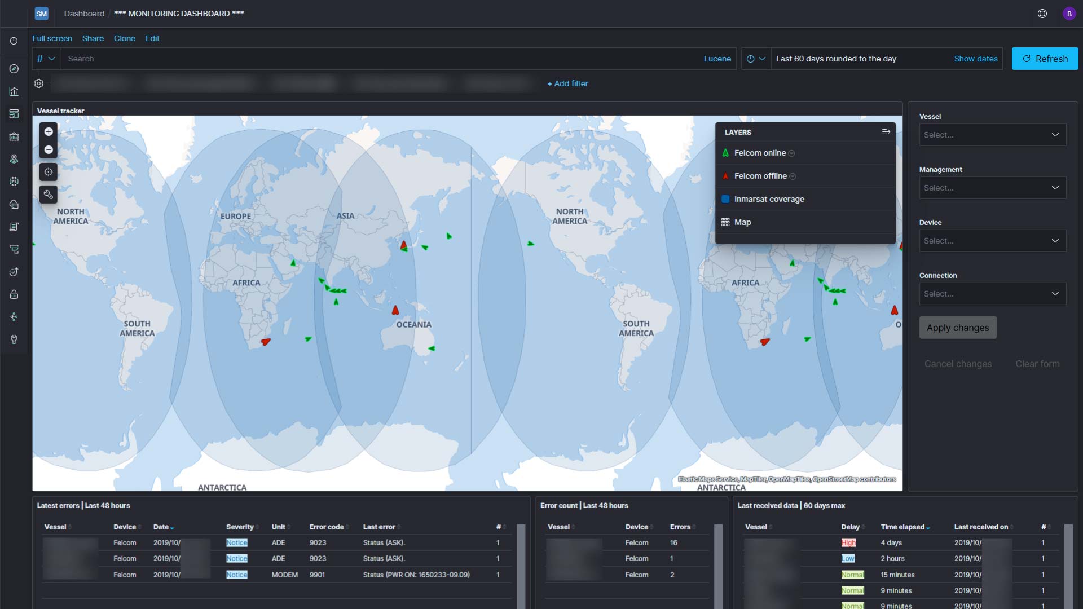Open the Dashboard sidebar icon

[14, 114]
